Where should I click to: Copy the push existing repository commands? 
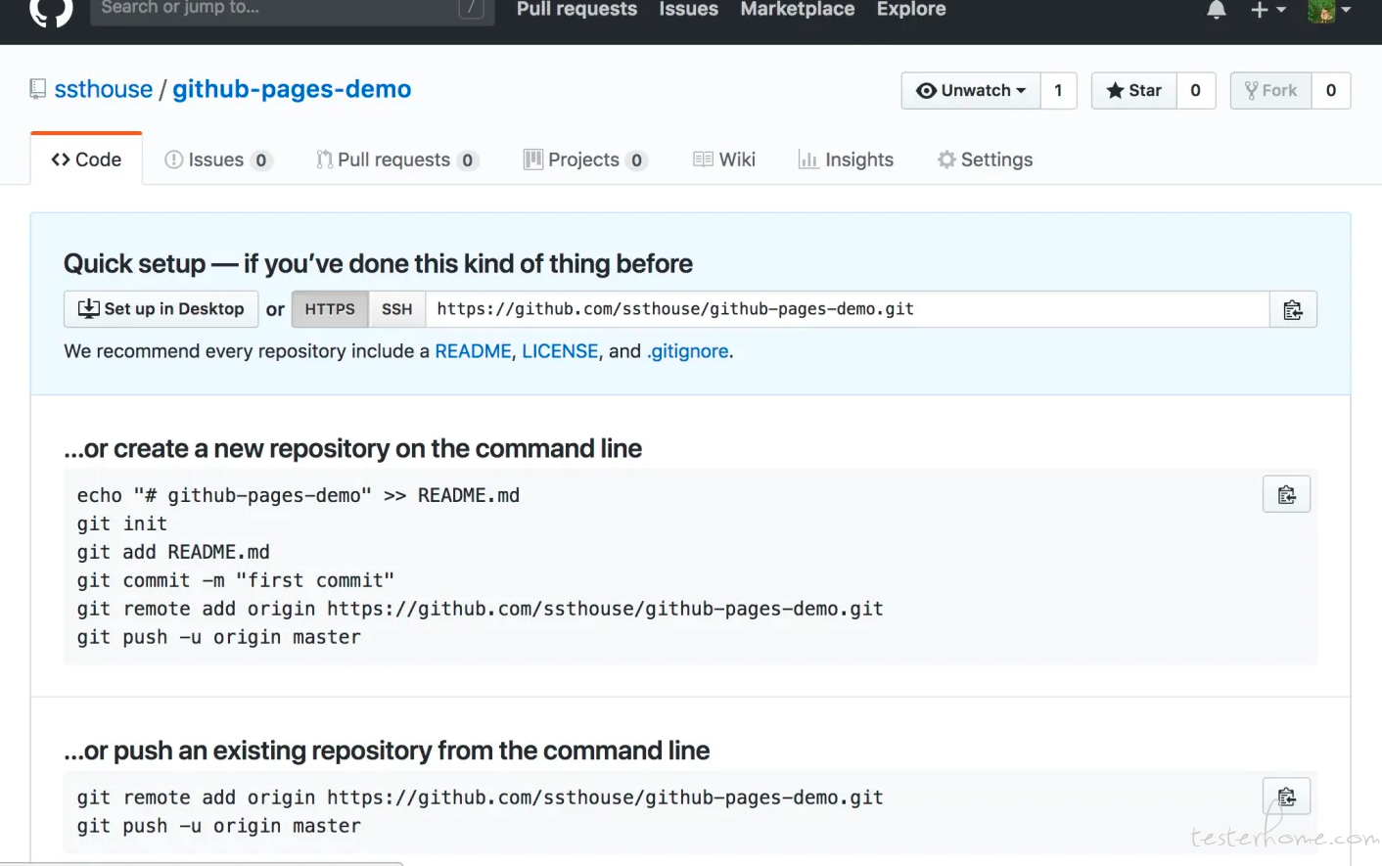(x=1287, y=797)
